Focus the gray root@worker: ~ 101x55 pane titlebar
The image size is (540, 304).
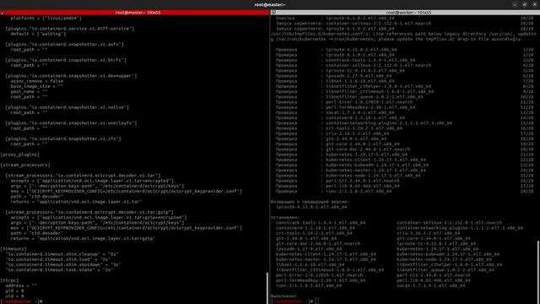tap(405, 13)
